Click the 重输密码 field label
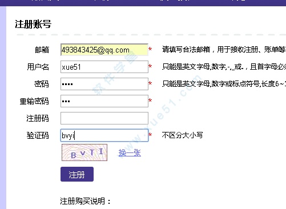Viewport: 286px width, 209px height. 34,101
